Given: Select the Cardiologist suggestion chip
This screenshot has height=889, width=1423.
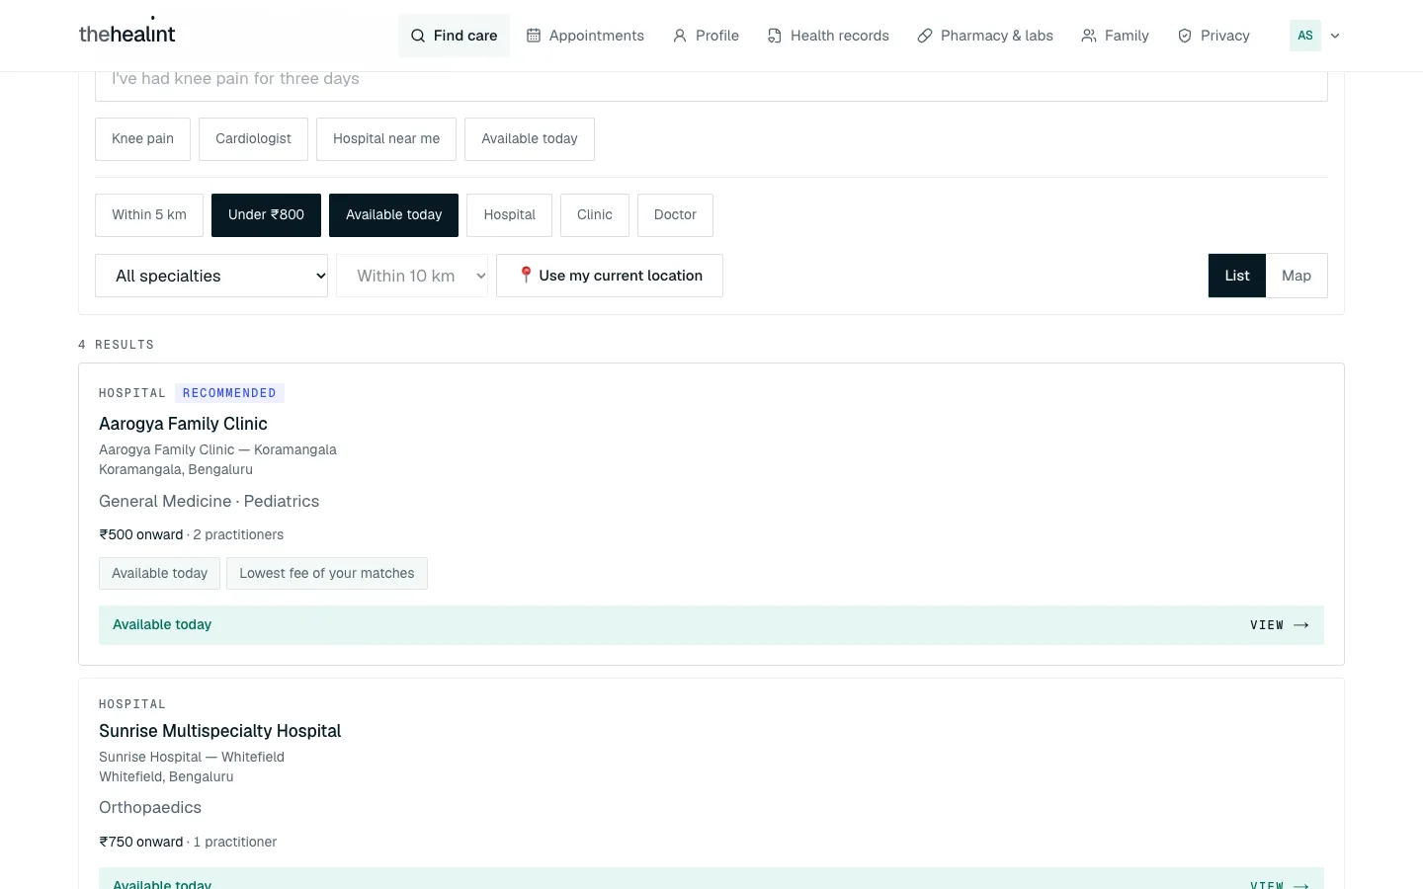Looking at the screenshot, I should point(253,139).
